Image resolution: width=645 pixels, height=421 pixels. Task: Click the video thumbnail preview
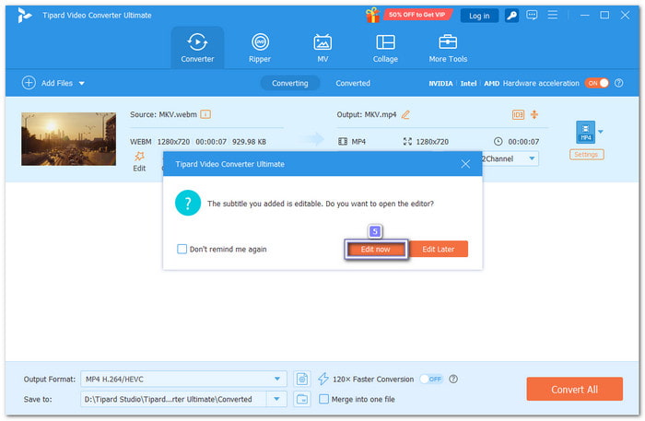click(x=68, y=139)
